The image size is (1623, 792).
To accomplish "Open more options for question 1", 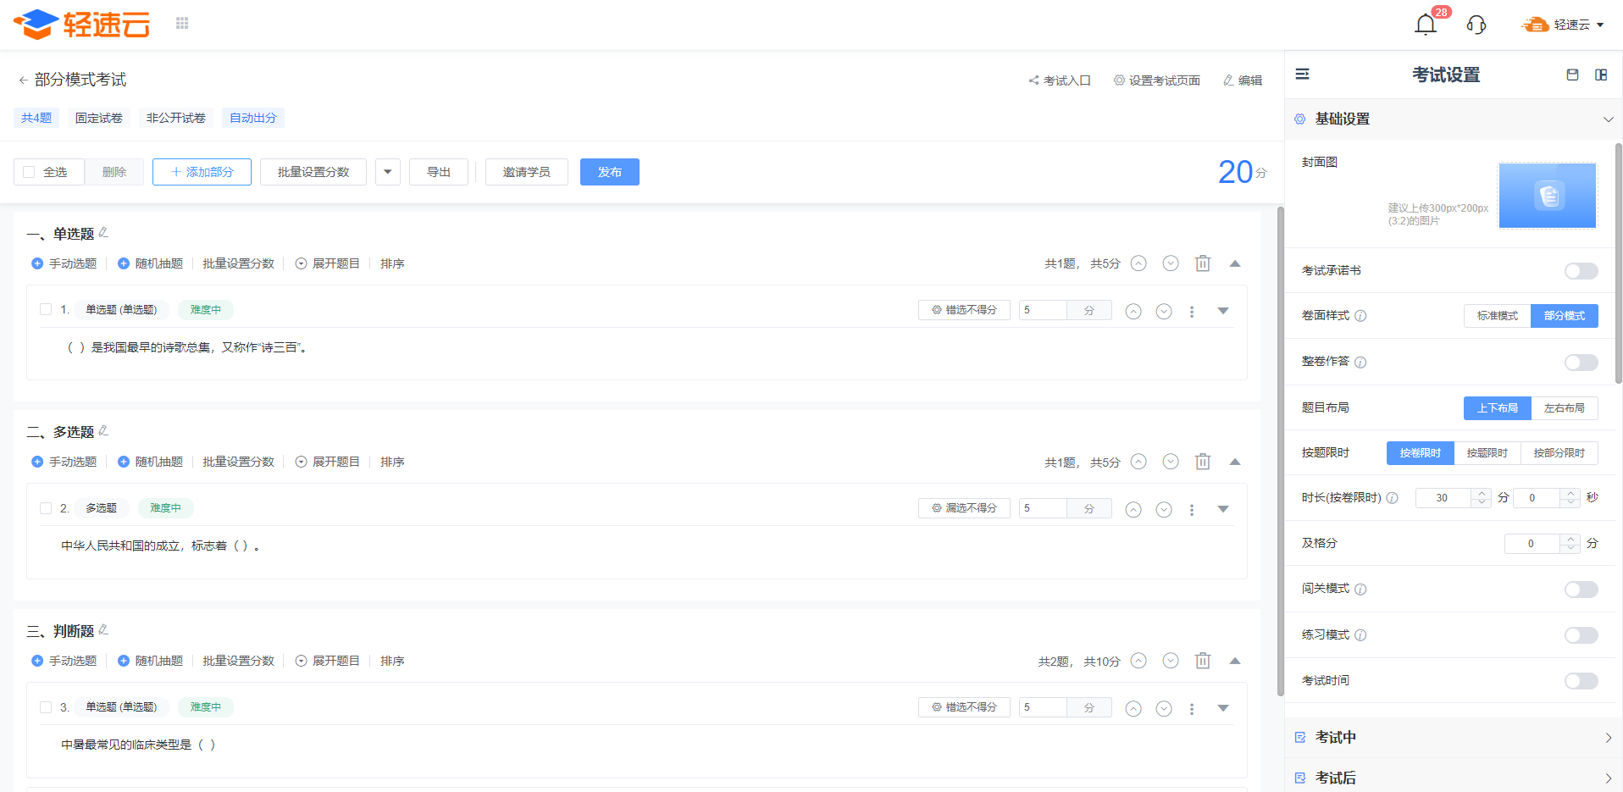I will pos(1192,312).
